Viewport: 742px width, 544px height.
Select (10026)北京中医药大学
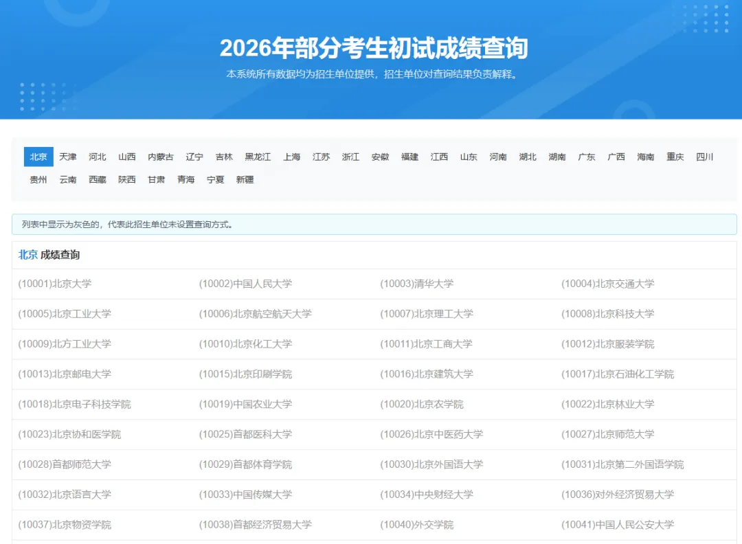click(431, 434)
